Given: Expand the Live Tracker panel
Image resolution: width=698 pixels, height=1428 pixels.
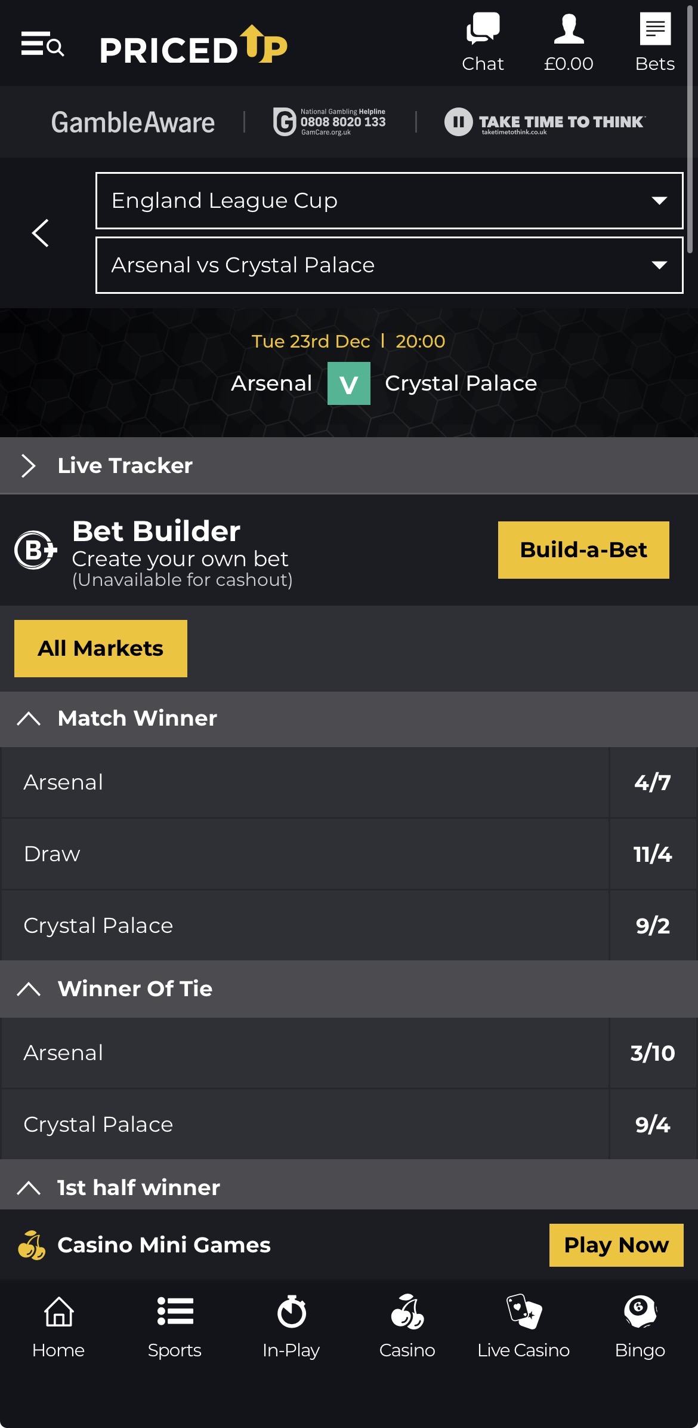Looking at the screenshot, I should 27,465.
